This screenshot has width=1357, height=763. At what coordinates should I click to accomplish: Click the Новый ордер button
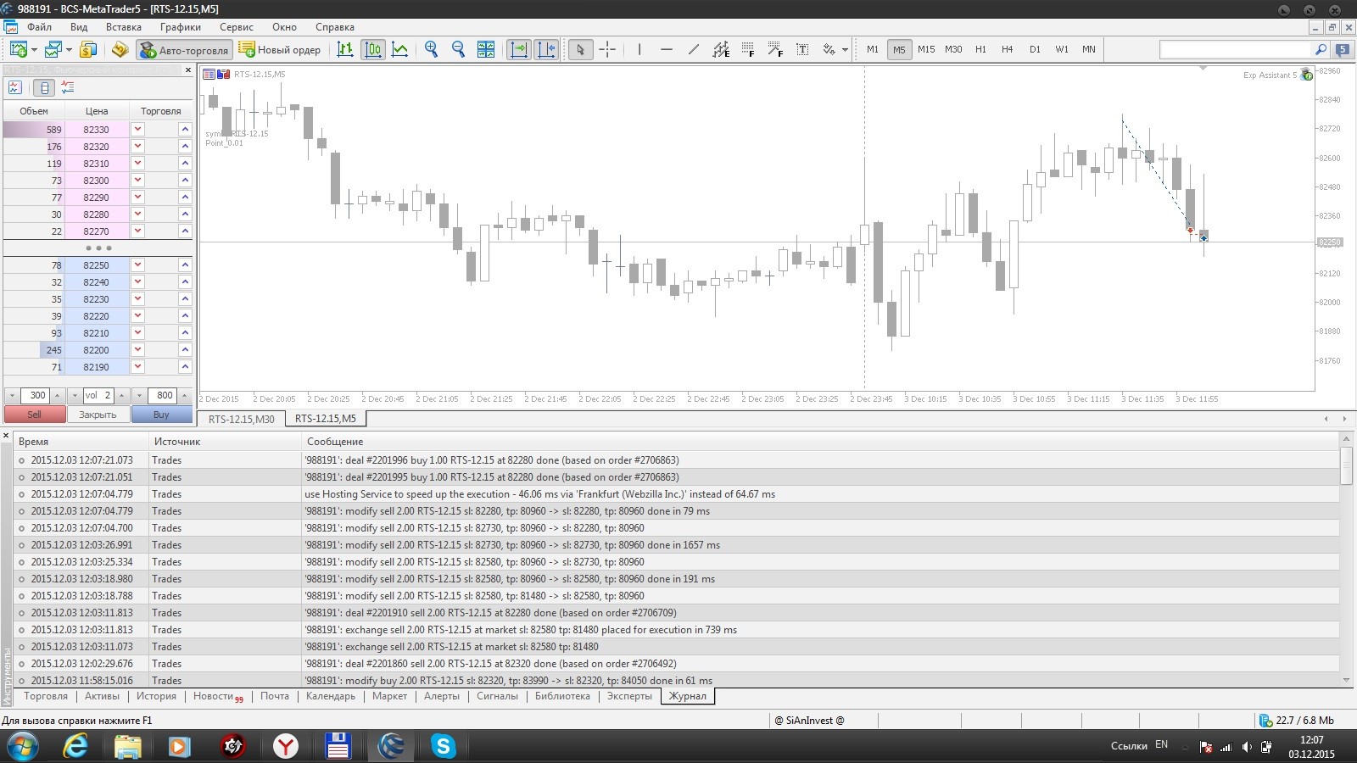(x=279, y=49)
